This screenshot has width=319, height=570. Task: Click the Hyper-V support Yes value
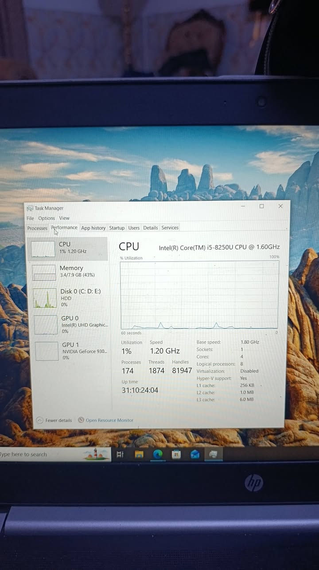click(244, 378)
